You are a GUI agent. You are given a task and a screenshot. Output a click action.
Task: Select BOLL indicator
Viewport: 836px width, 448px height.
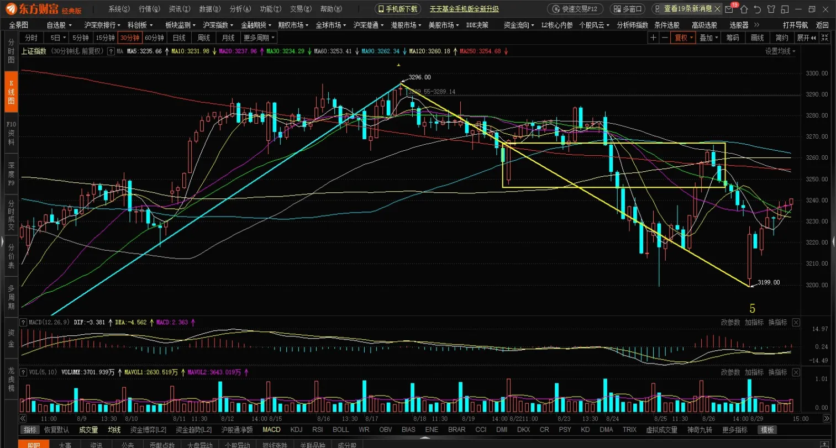pos(341,430)
